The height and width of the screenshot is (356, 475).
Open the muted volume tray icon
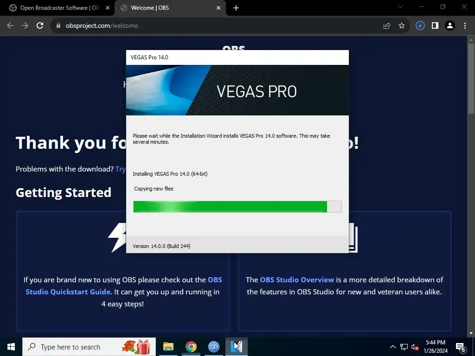[x=415, y=347]
